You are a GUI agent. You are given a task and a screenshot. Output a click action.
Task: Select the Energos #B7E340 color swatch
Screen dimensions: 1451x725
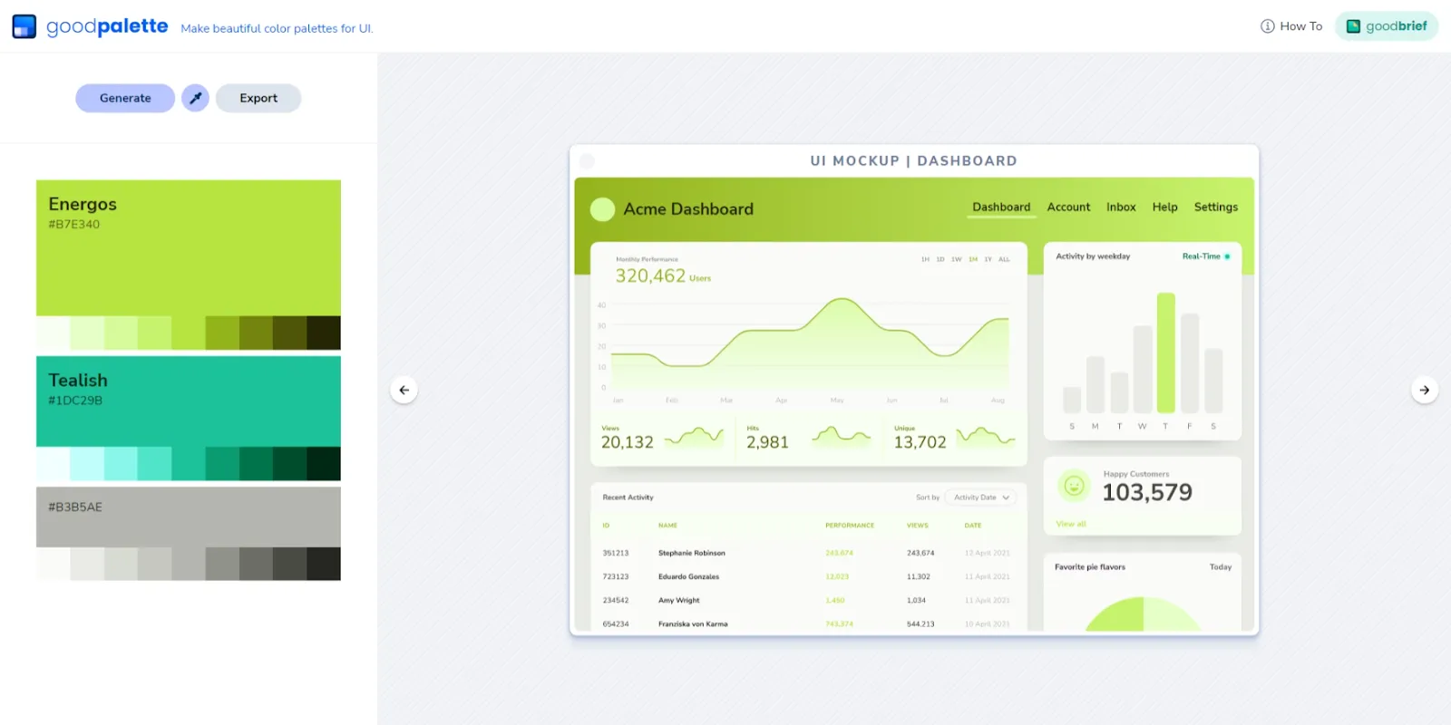click(189, 247)
